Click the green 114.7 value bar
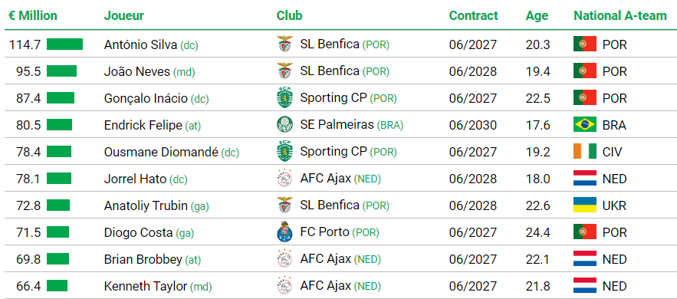 64,44
